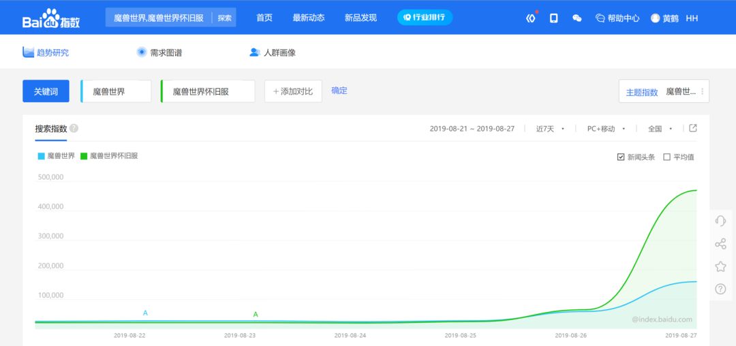
Task: Click the 探索 search button
Action: pyautogui.click(x=224, y=18)
